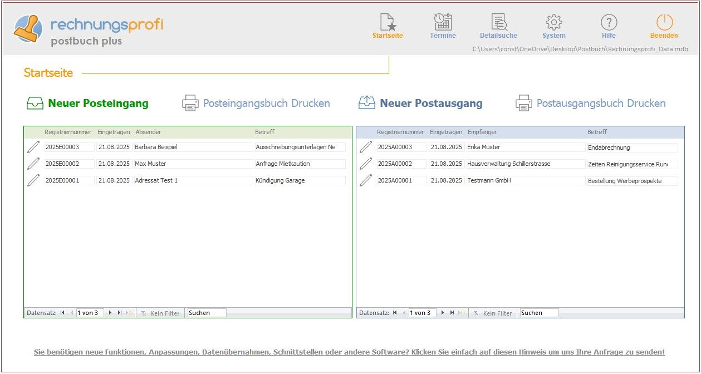Click the printer icon beside Posteingangsbuch Drucken

(190, 103)
